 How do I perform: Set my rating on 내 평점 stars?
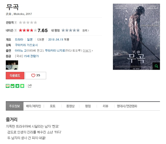(x=71, y=31)
